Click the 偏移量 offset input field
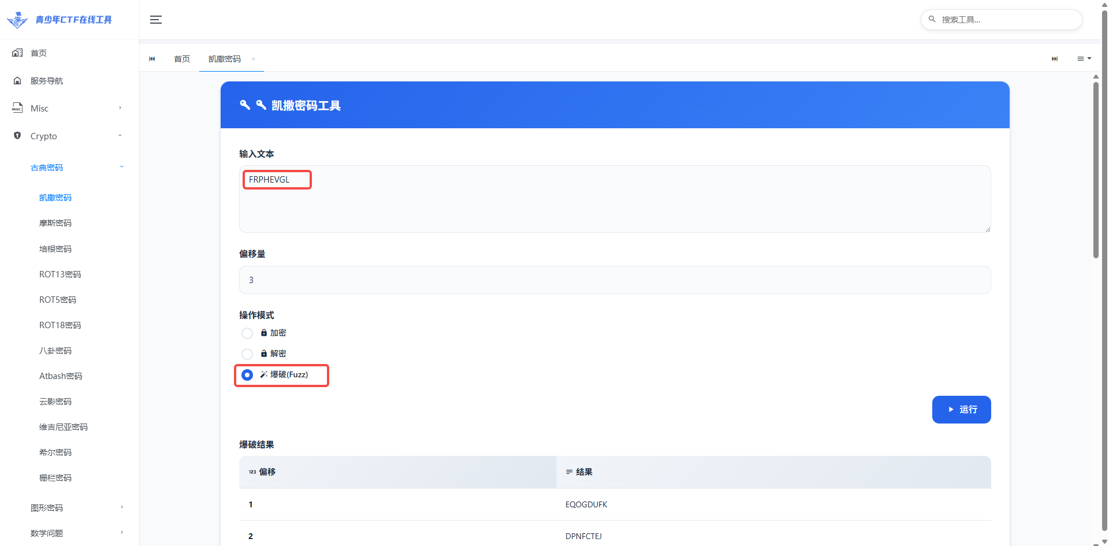The image size is (1109, 546). (x=615, y=280)
